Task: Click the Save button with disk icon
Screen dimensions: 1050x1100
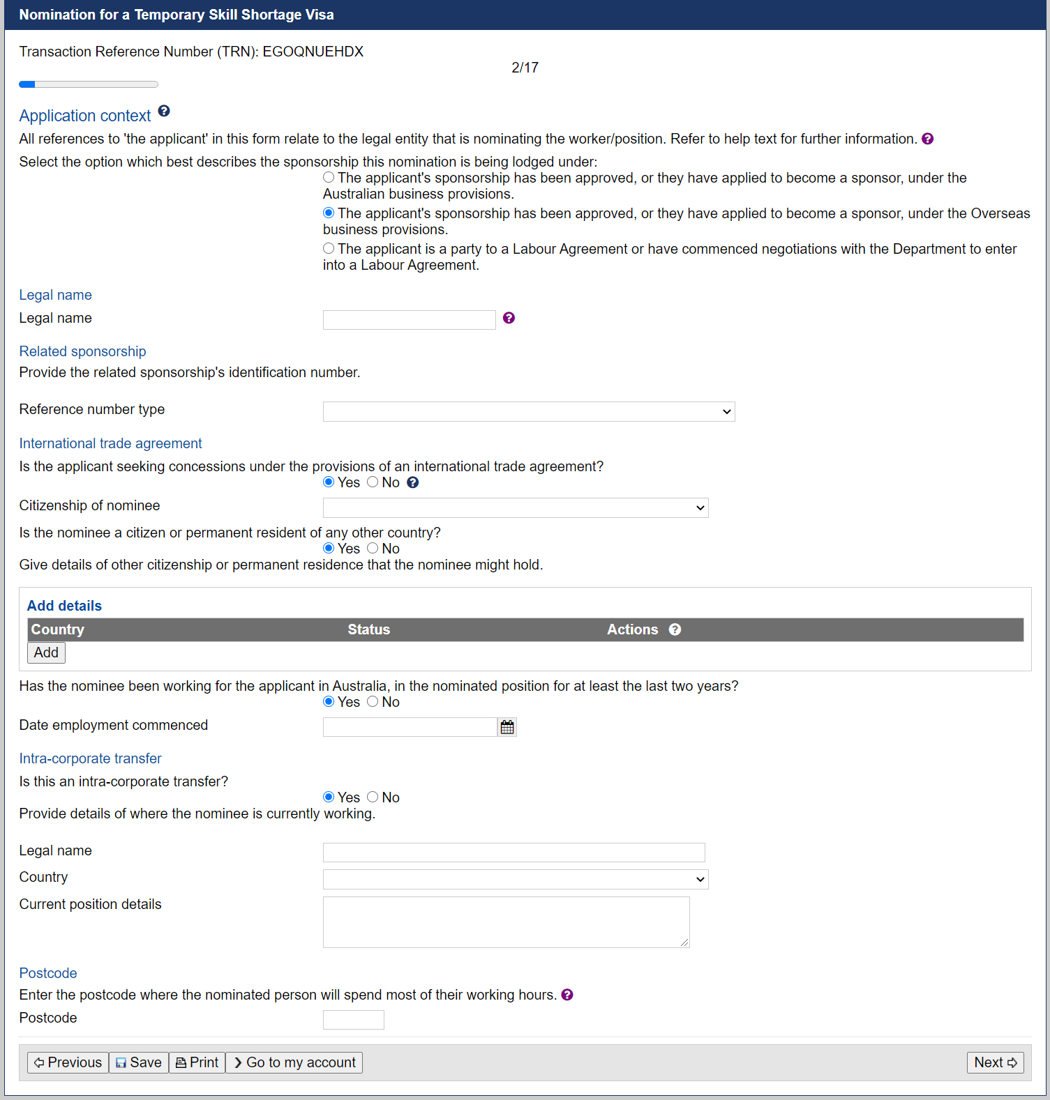Action: (139, 1062)
